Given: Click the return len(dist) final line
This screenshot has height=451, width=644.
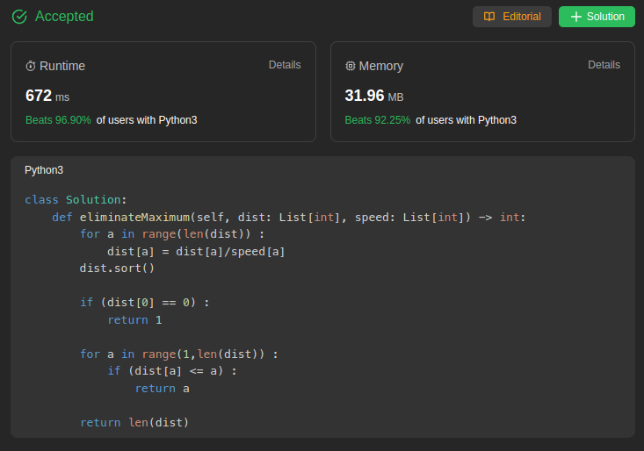Looking at the screenshot, I should (x=134, y=423).
